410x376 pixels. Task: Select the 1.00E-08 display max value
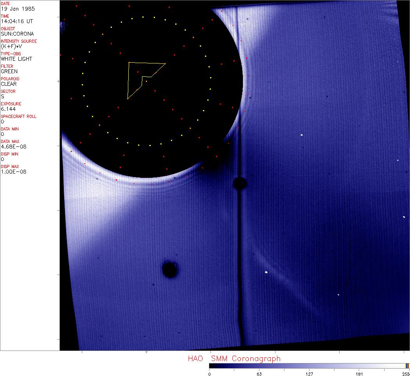[x=13, y=172]
